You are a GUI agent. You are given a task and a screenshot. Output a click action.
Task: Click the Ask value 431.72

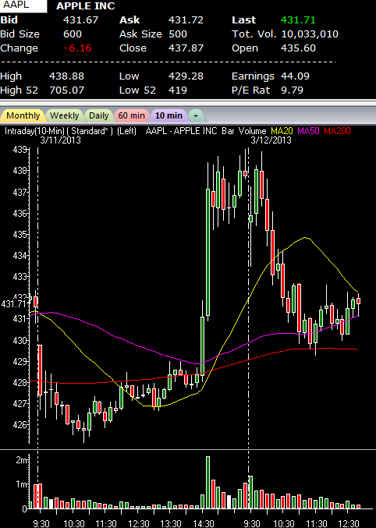click(x=186, y=19)
